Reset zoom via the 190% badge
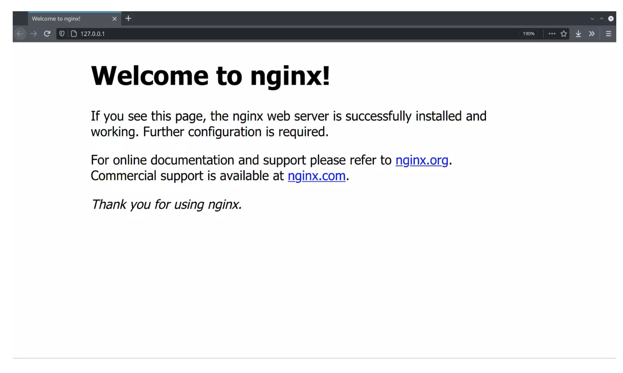Screen dimensions: 623x373 point(529,34)
